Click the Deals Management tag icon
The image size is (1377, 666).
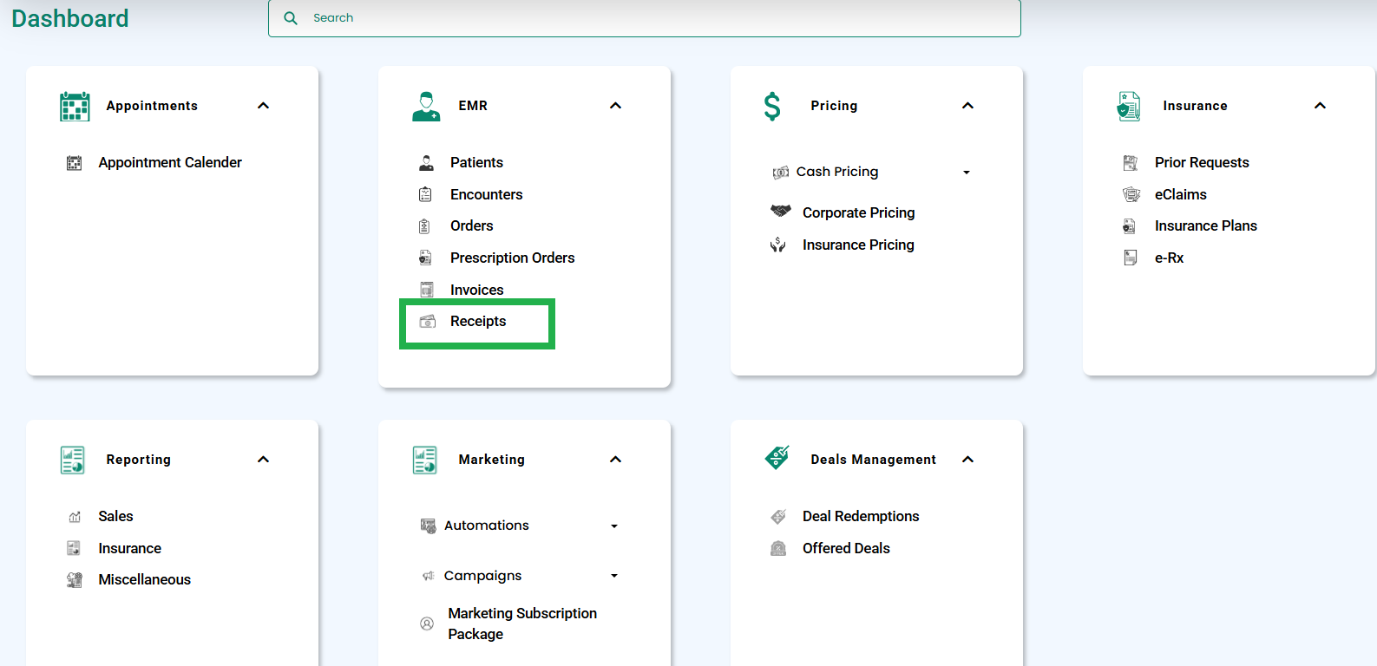(x=777, y=457)
